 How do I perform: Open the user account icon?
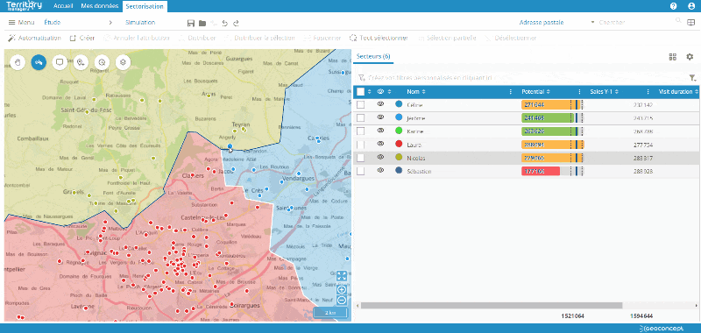[691, 6]
